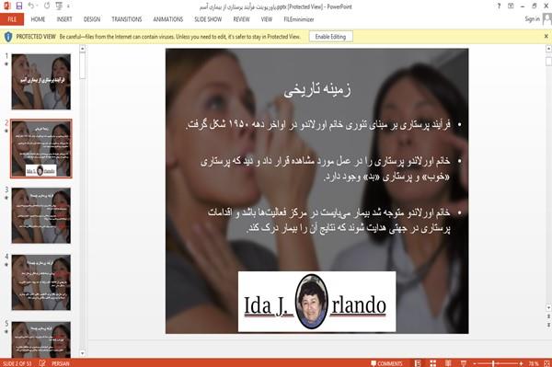Click 'SLIDE 2 OF 53' status indicator
The width and height of the screenshot is (552, 367).
coord(17,363)
